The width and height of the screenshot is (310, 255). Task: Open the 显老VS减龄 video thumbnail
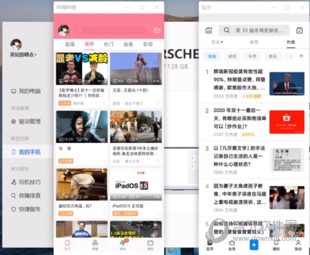[x=82, y=69]
